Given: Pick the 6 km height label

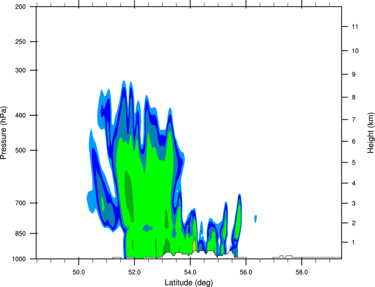Looking at the screenshot, I should (x=354, y=141).
